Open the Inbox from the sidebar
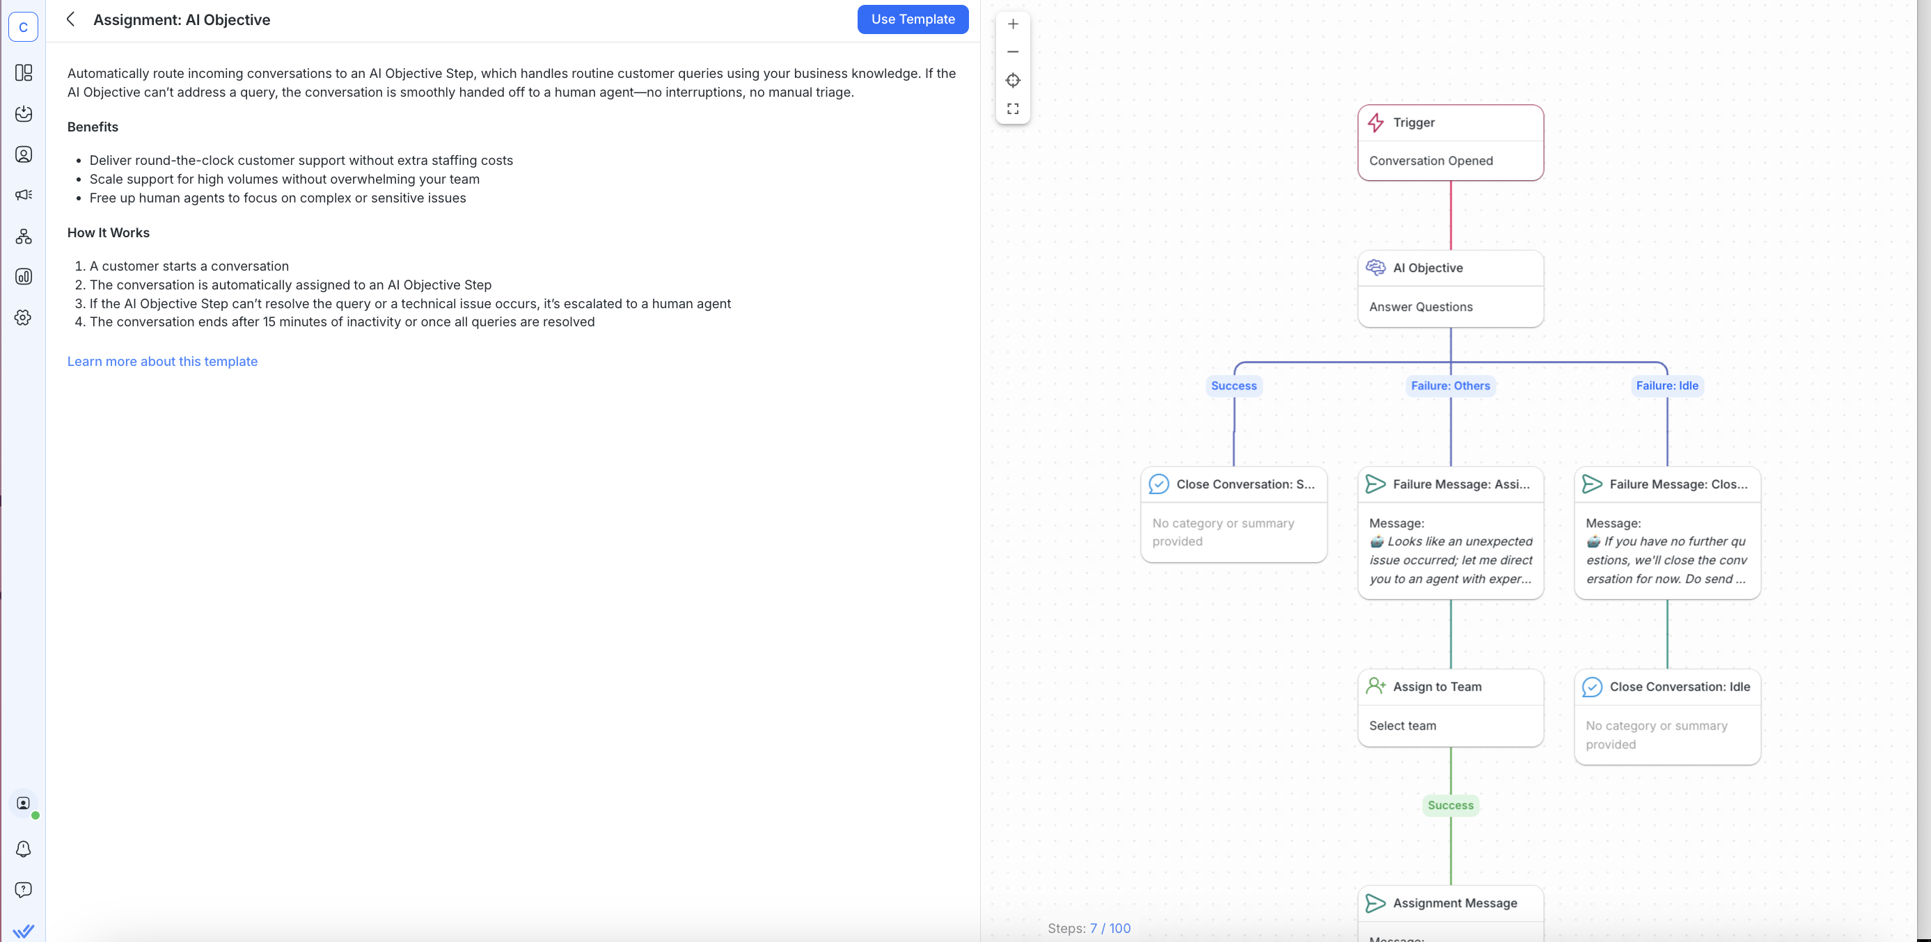The height and width of the screenshot is (942, 1931). click(x=23, y=114)
